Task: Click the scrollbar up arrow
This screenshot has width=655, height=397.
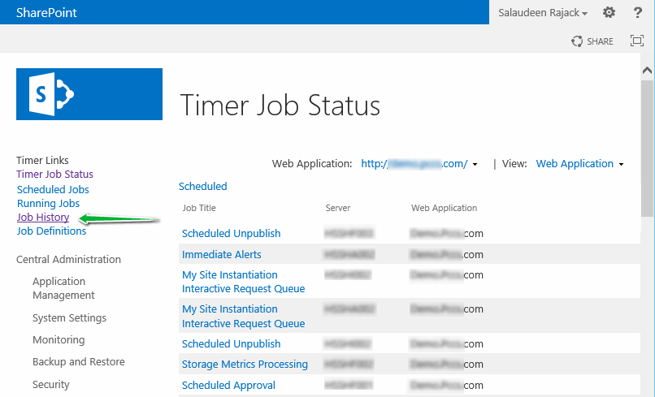Action: point(647,70)
